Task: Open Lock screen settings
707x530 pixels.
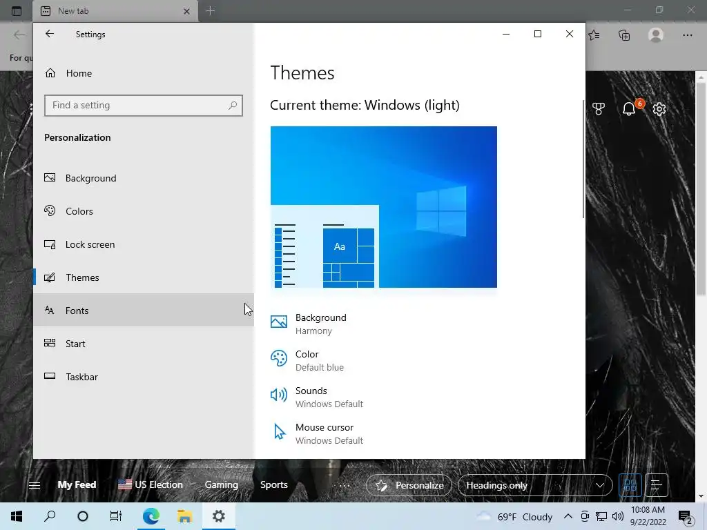Action: [144, 244]
